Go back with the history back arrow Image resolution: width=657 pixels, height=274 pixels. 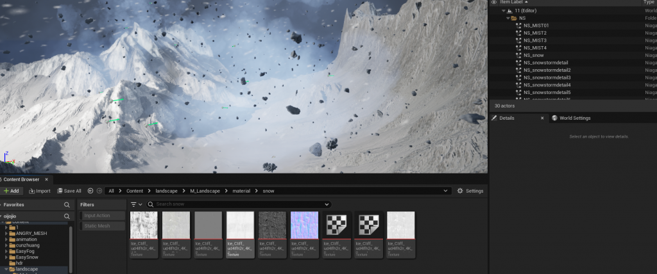click(90, 191)
